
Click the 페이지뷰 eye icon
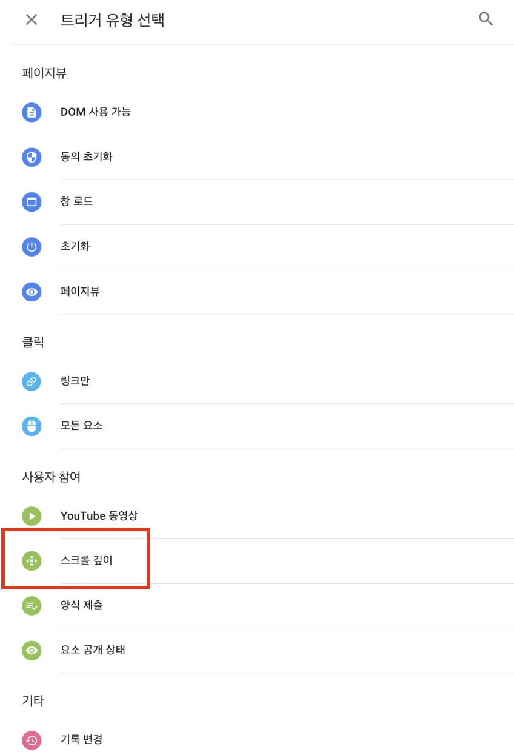point(32,292)
